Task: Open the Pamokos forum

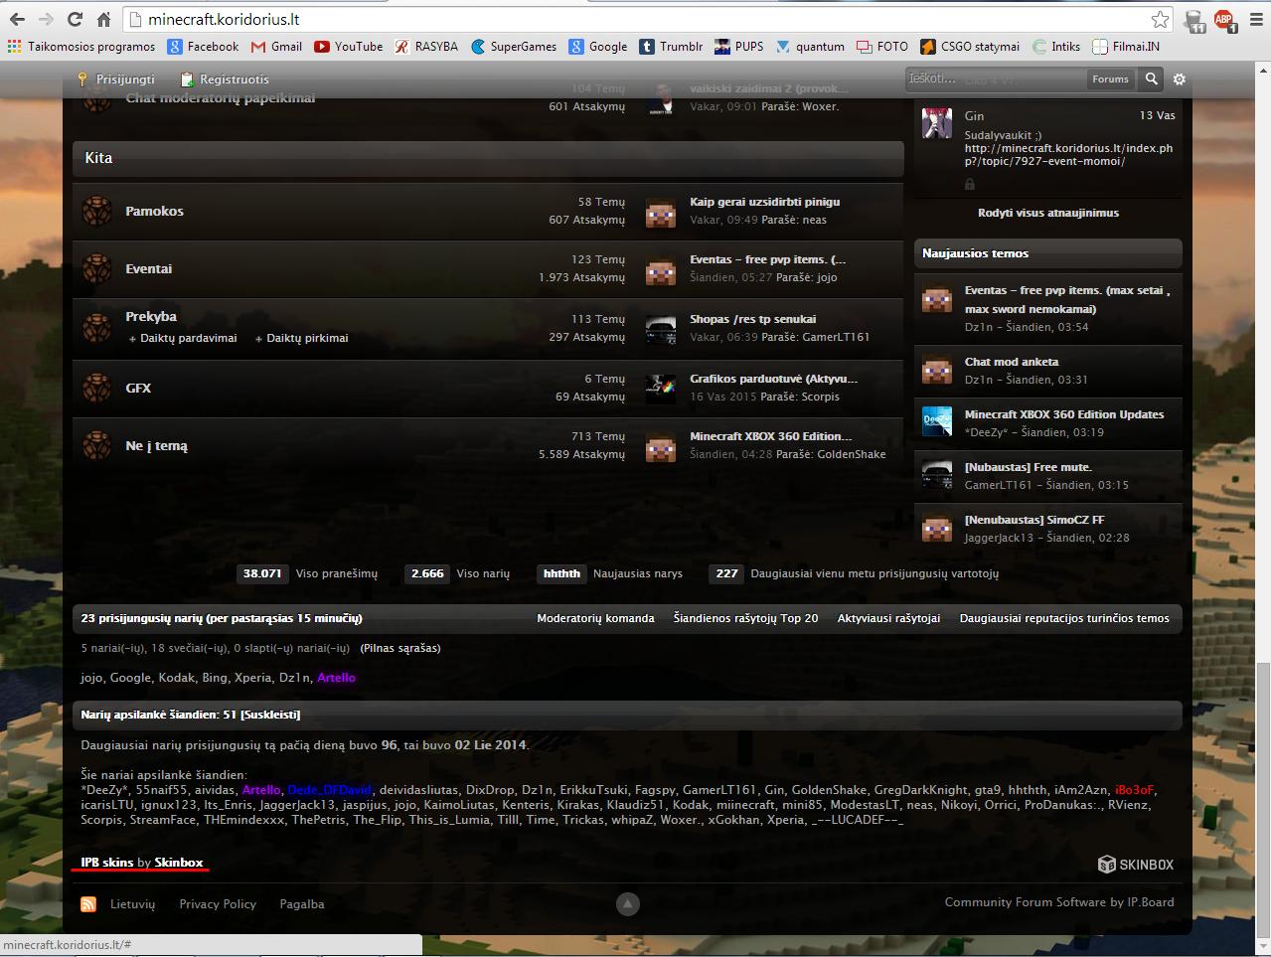Action: [154, 211]
